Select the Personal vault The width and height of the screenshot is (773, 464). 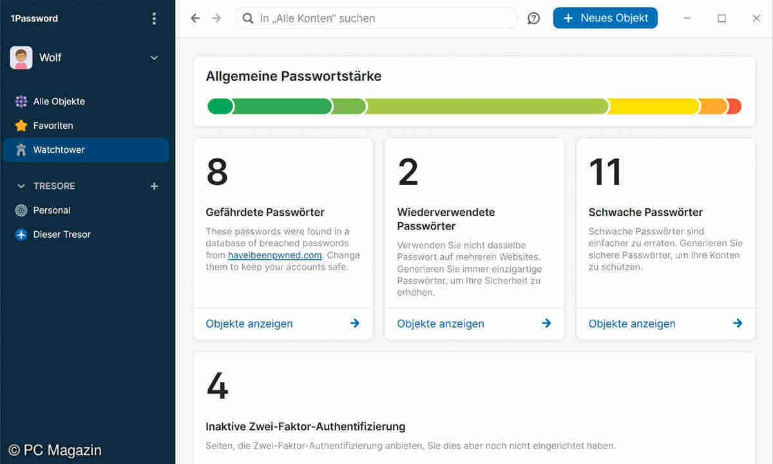[52, 210]
